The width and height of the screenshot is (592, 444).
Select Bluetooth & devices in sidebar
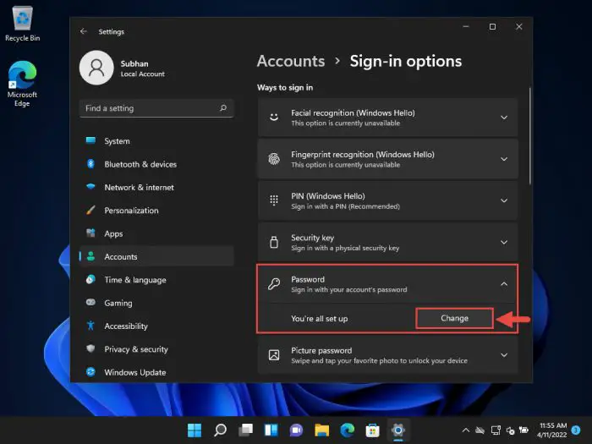pos(140,164)
